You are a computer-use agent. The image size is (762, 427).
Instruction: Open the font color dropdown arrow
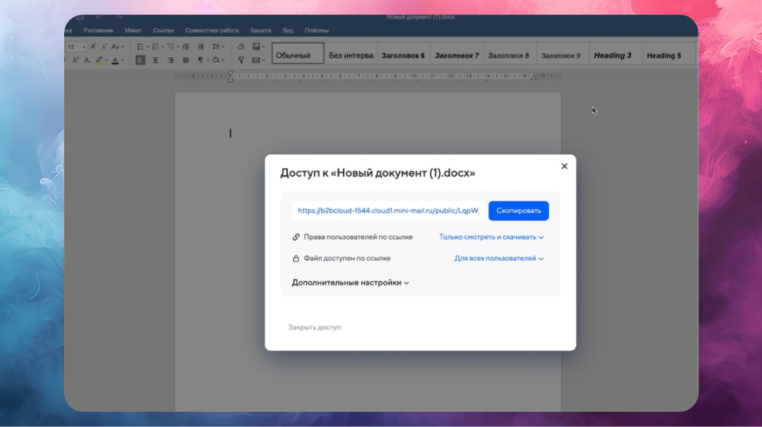(x=123, y=60)
